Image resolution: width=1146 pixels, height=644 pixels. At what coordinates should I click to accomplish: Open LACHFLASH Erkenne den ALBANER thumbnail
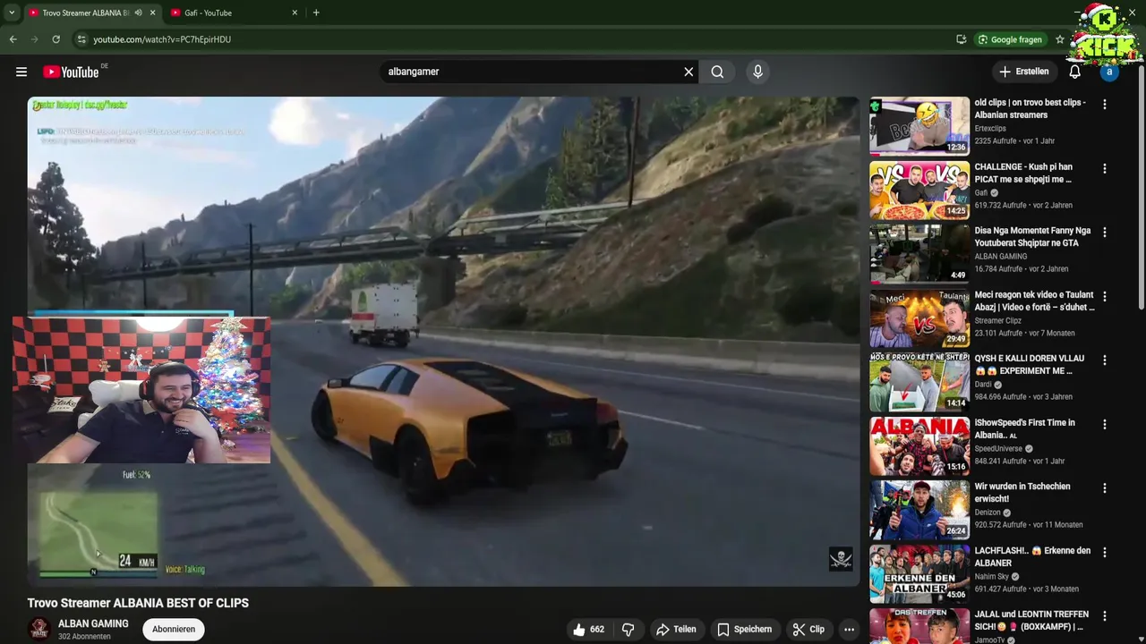(x=919, y=574)
